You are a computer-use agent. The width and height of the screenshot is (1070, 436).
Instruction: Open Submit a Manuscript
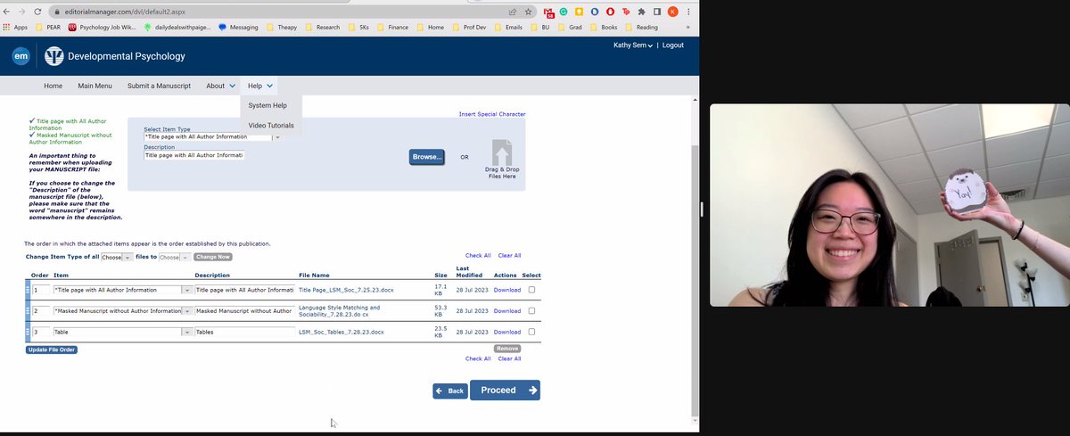pos(160,86)
